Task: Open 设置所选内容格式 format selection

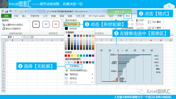Action: point(13,25)
